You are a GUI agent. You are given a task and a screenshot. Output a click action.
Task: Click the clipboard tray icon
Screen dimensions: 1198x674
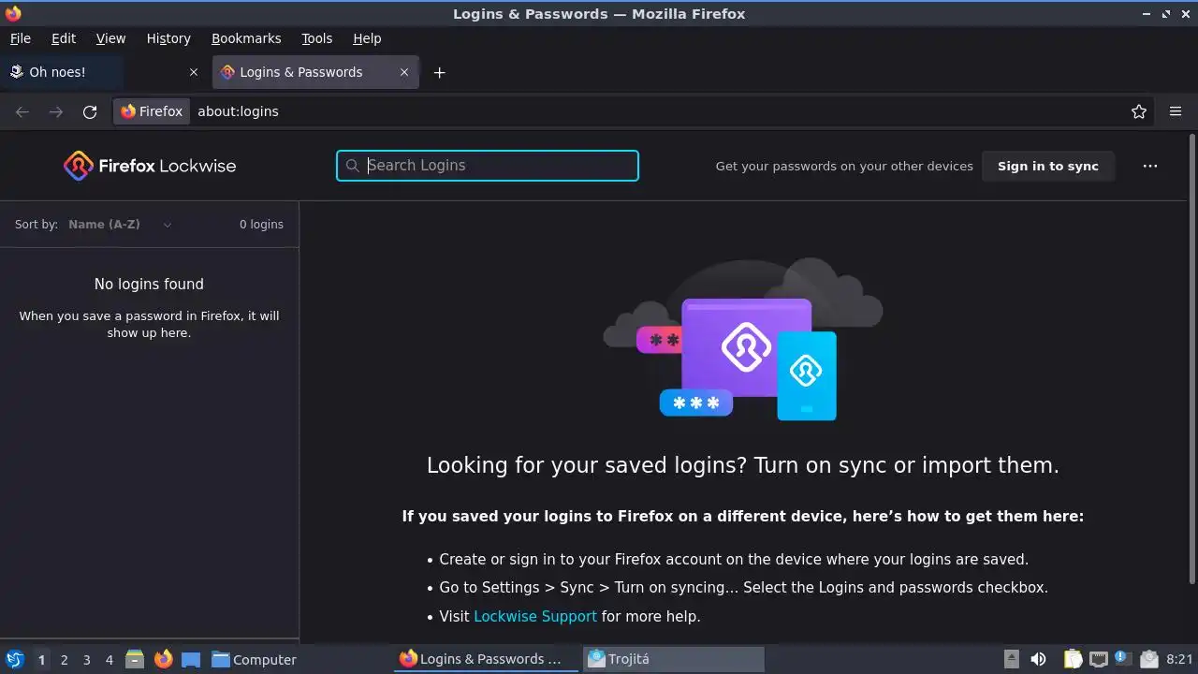1073,659
